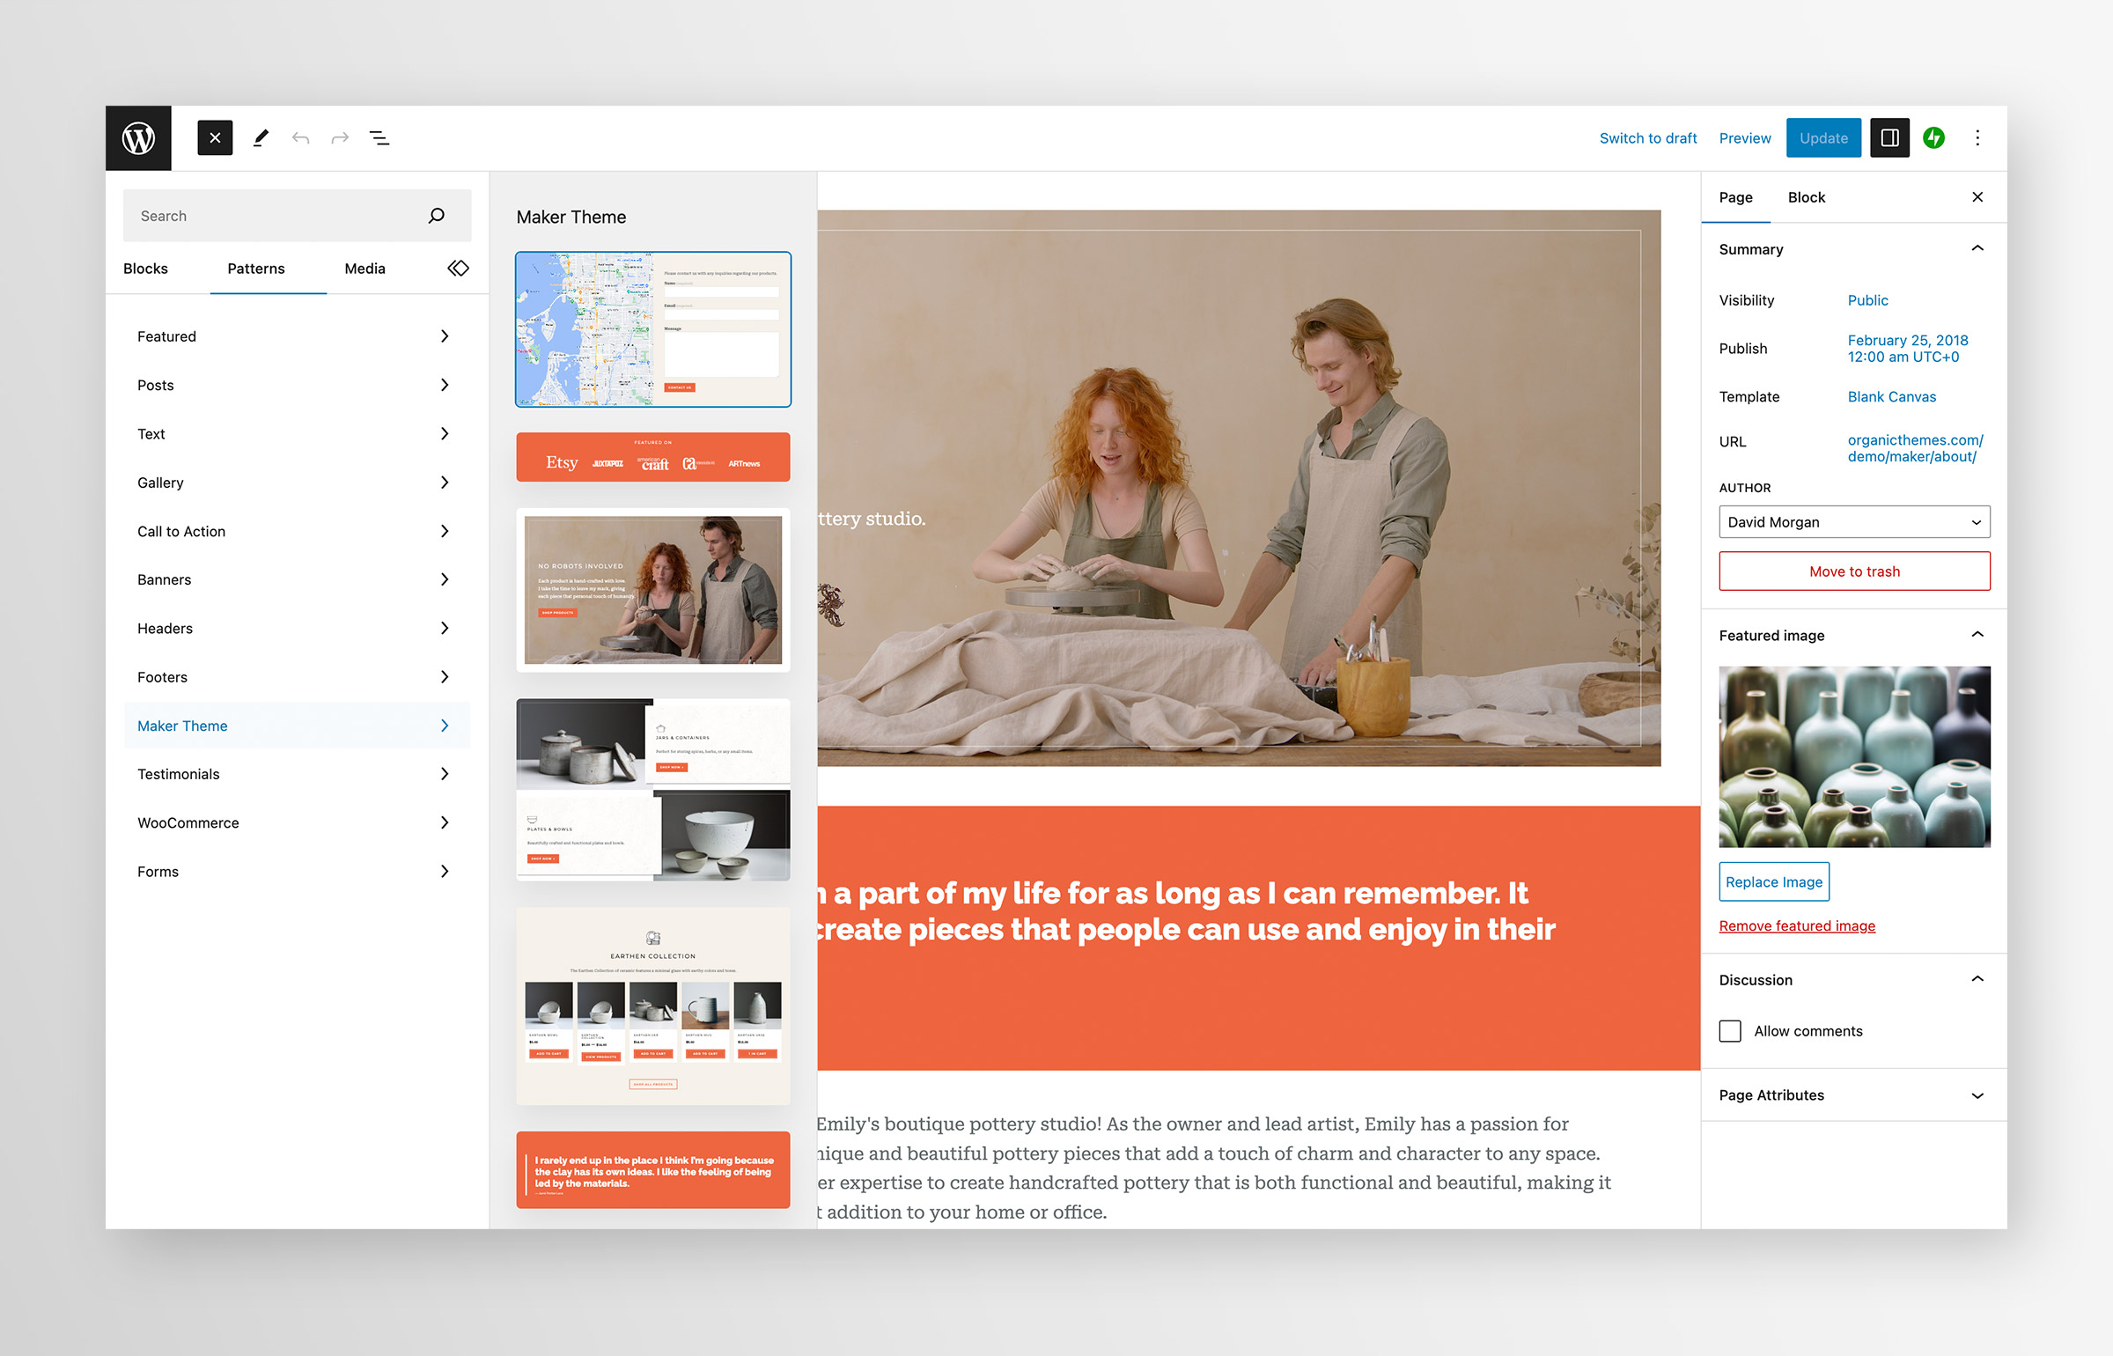The width and height of the screenshot is (2113, 1356).
Task: Select the Tools pencil icon
Action: click(x=261, y=138)
